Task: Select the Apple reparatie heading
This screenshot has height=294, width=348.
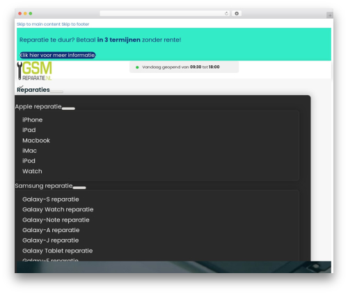Action: click(38, 106)
